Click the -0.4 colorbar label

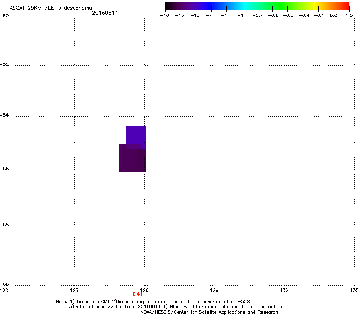click(x=304, y=16)
